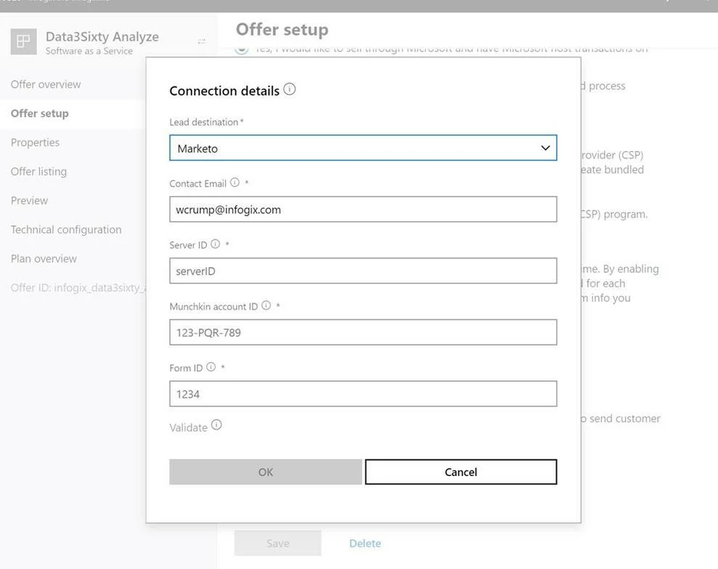
Task: Click the Save button behind the dialog
Action: (278, 543)
